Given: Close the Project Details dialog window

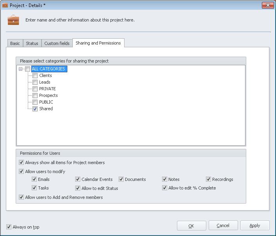Looking at the screenshot, I should (x=267, y=5).
